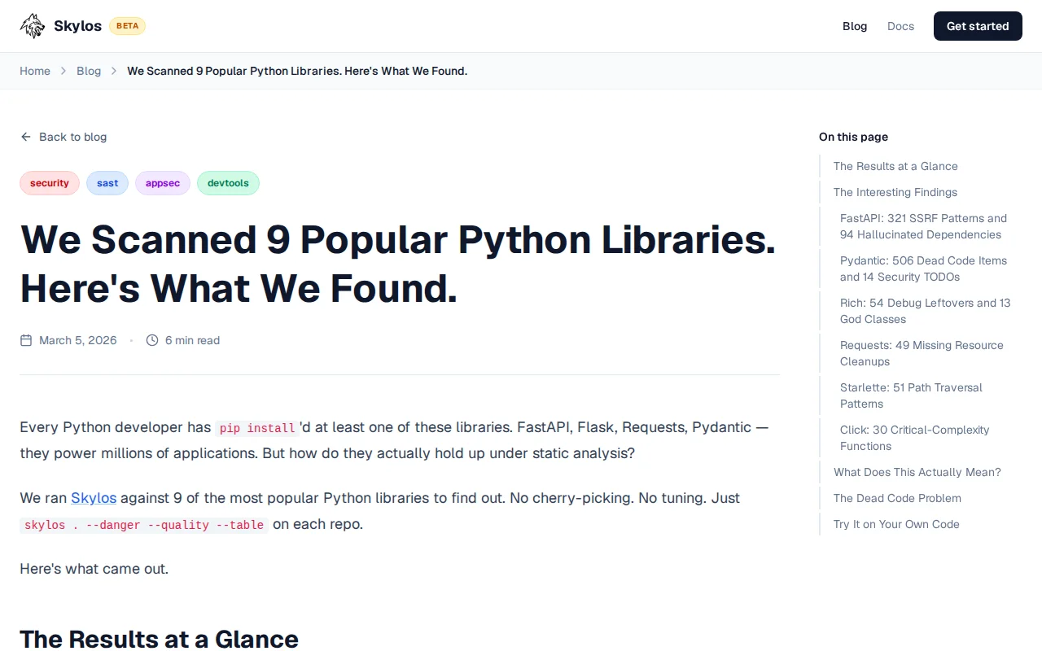Open the Docs navigation item
The height and width of the screenshot is (651, 1042).
tap(900, 26)
